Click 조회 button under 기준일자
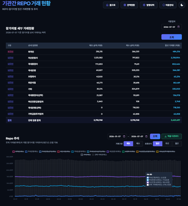This screenshot has width=188, height=206. [172, 37]
